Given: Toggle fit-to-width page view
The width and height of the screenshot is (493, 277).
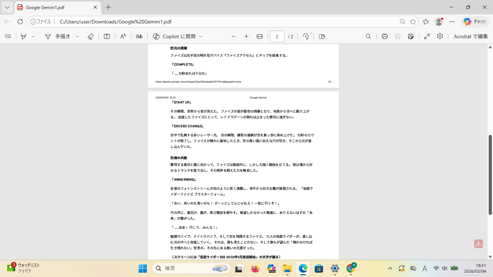Looking at the screenshot, I should pos(259,36).
